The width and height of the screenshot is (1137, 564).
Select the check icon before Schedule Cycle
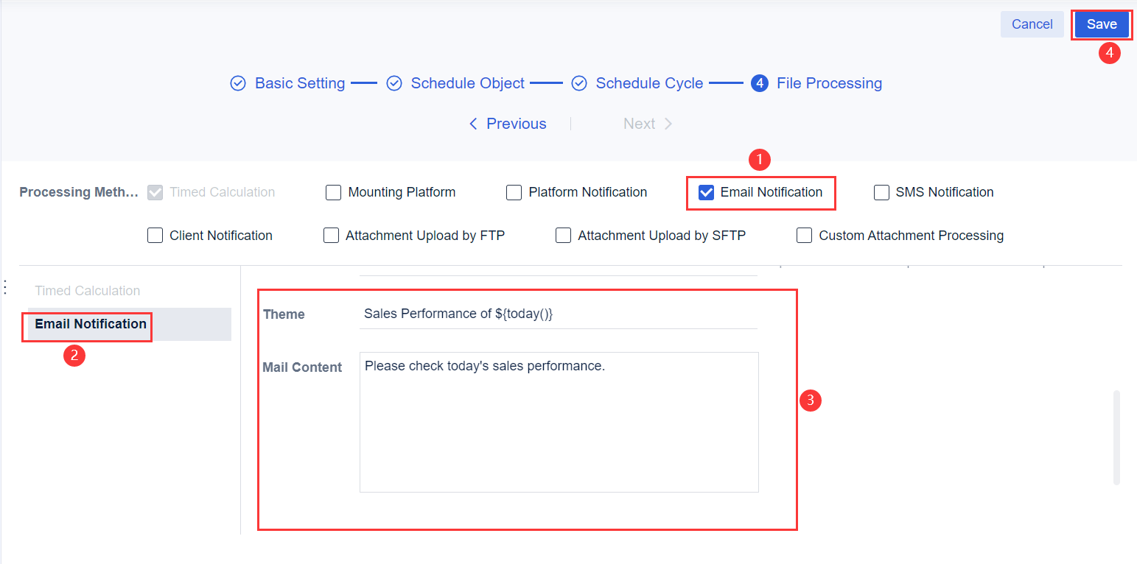coord(579,83)
